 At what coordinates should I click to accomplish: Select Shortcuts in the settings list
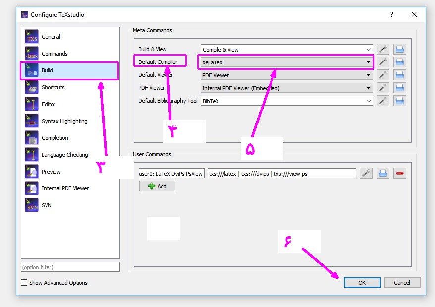point(70,87)
